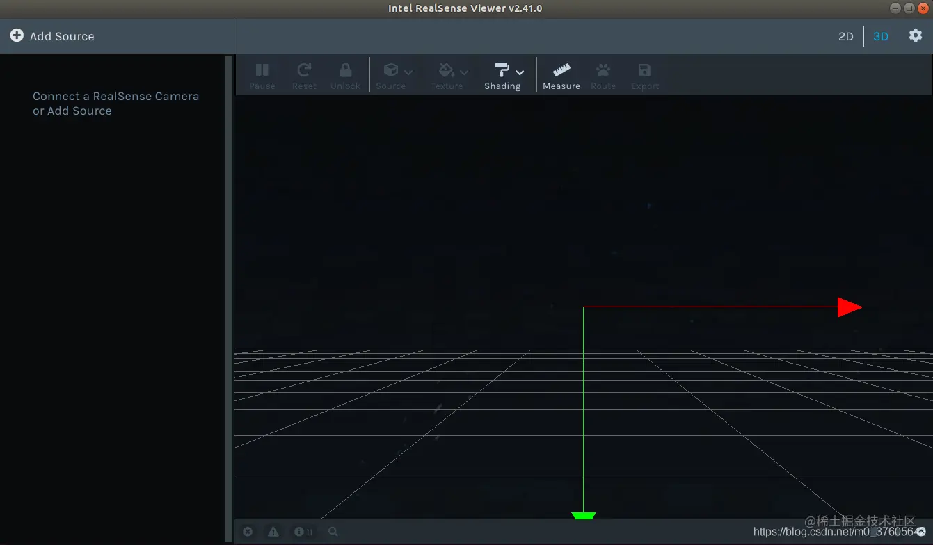Click the red X-axis arrowhead
933x545 pixels.
click(850, 307)
